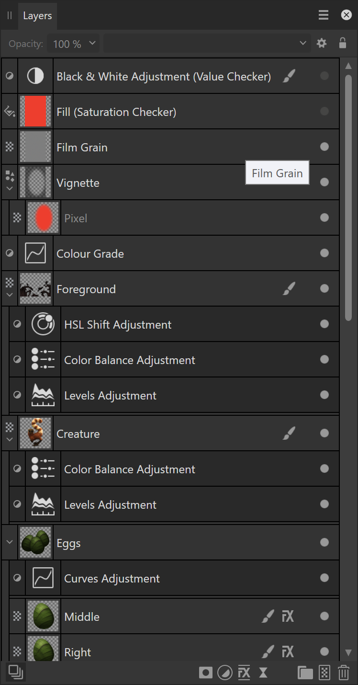Open Layer Effects fx in the bottom toolbar
Image resolution: width=358 pixels, height=685 pixels.
pyautogui.click(x=244, y=673)
